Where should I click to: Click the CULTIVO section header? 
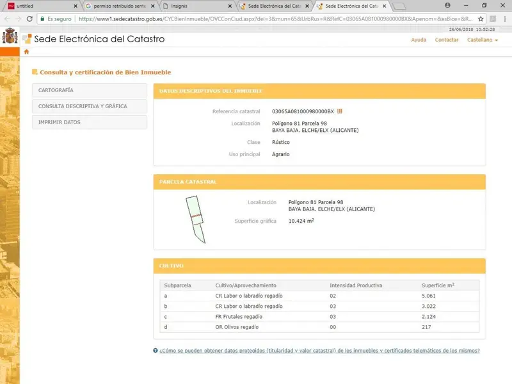click(319, 266)
